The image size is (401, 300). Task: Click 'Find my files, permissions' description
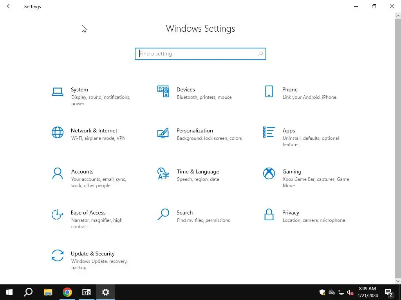coord(203,220)
